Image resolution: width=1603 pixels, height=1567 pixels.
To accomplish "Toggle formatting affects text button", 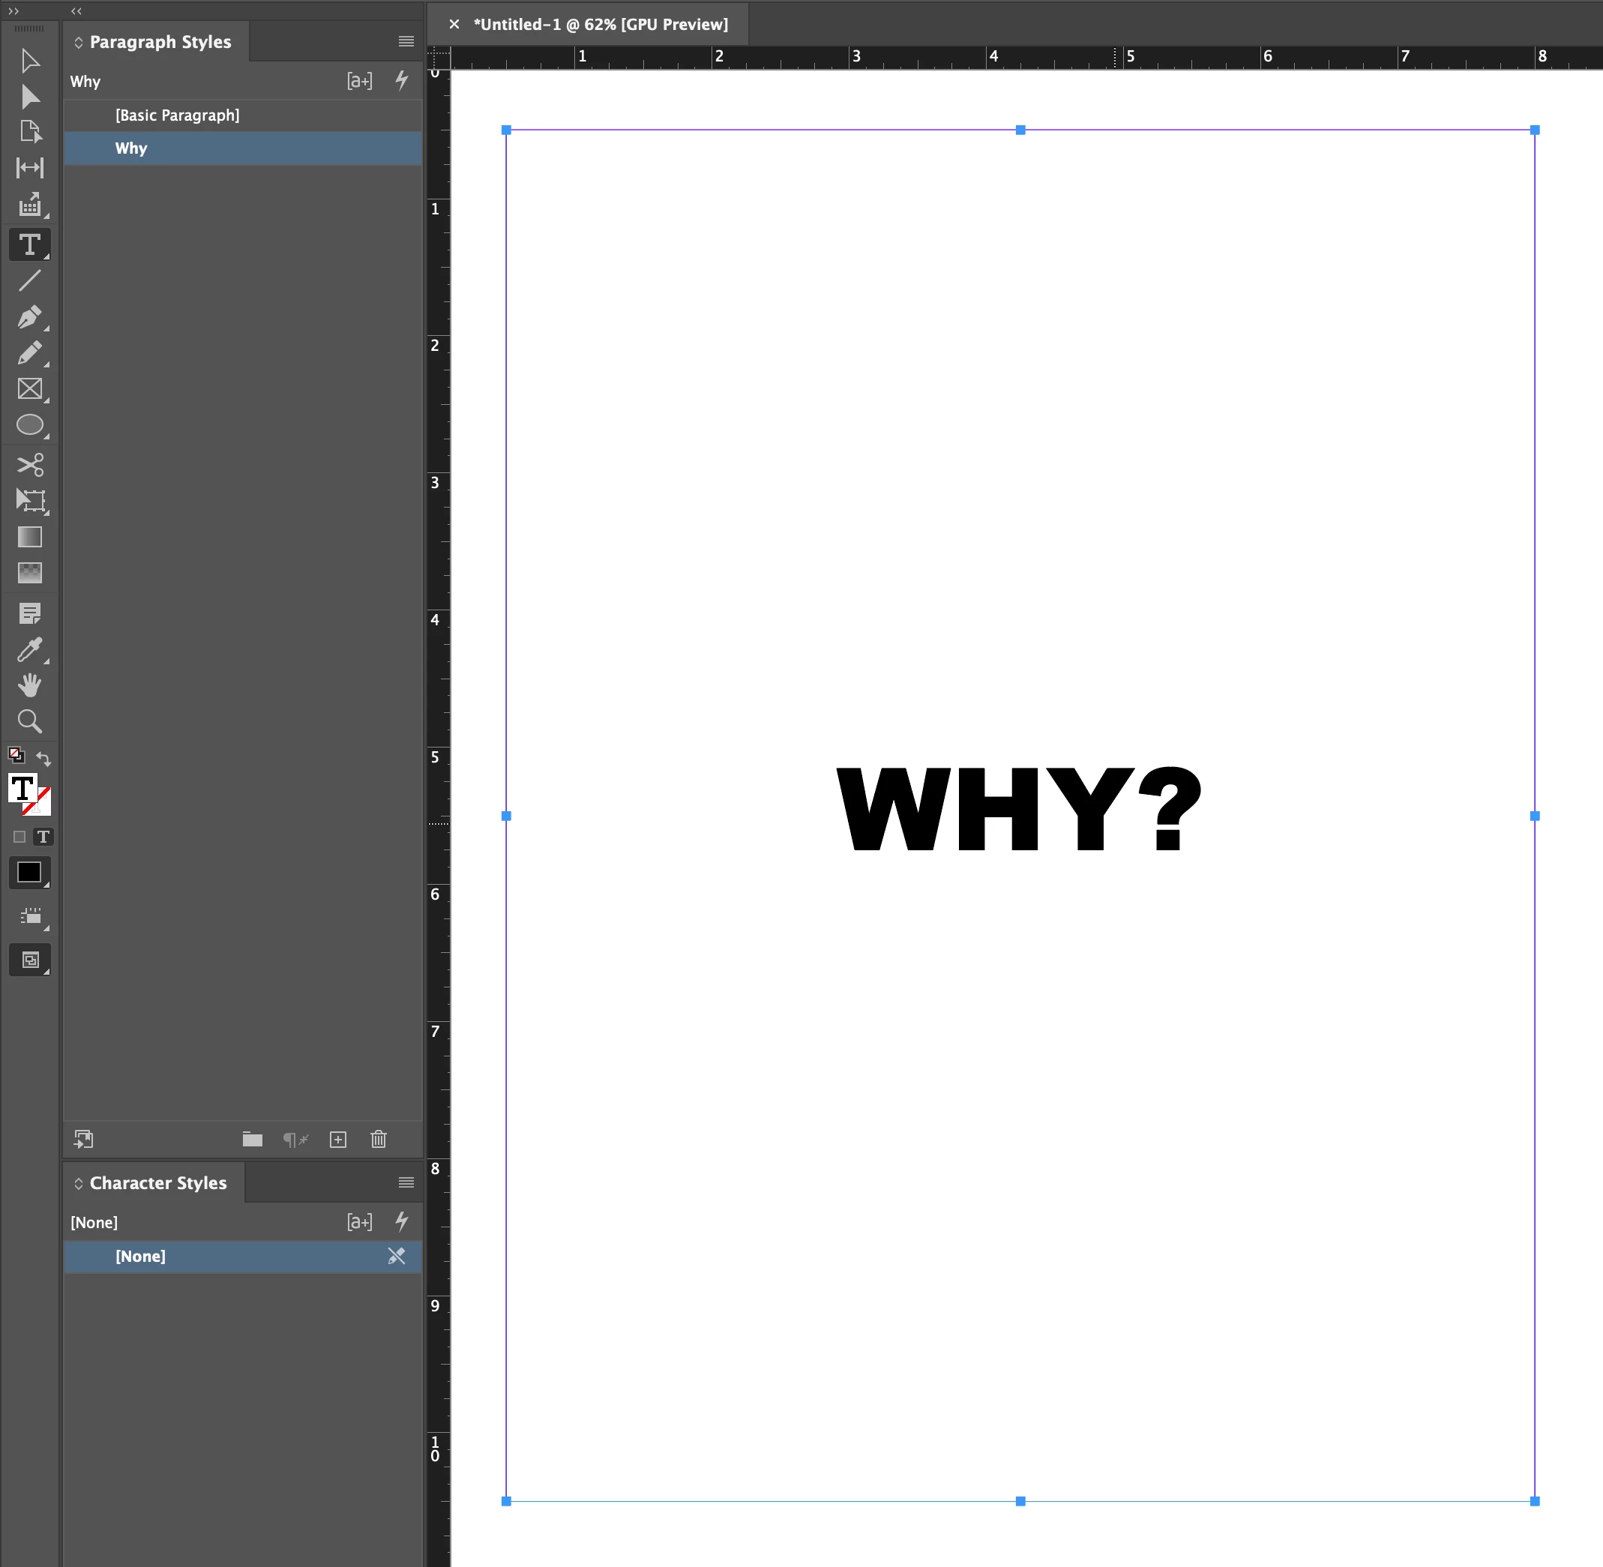I will 43,837.
